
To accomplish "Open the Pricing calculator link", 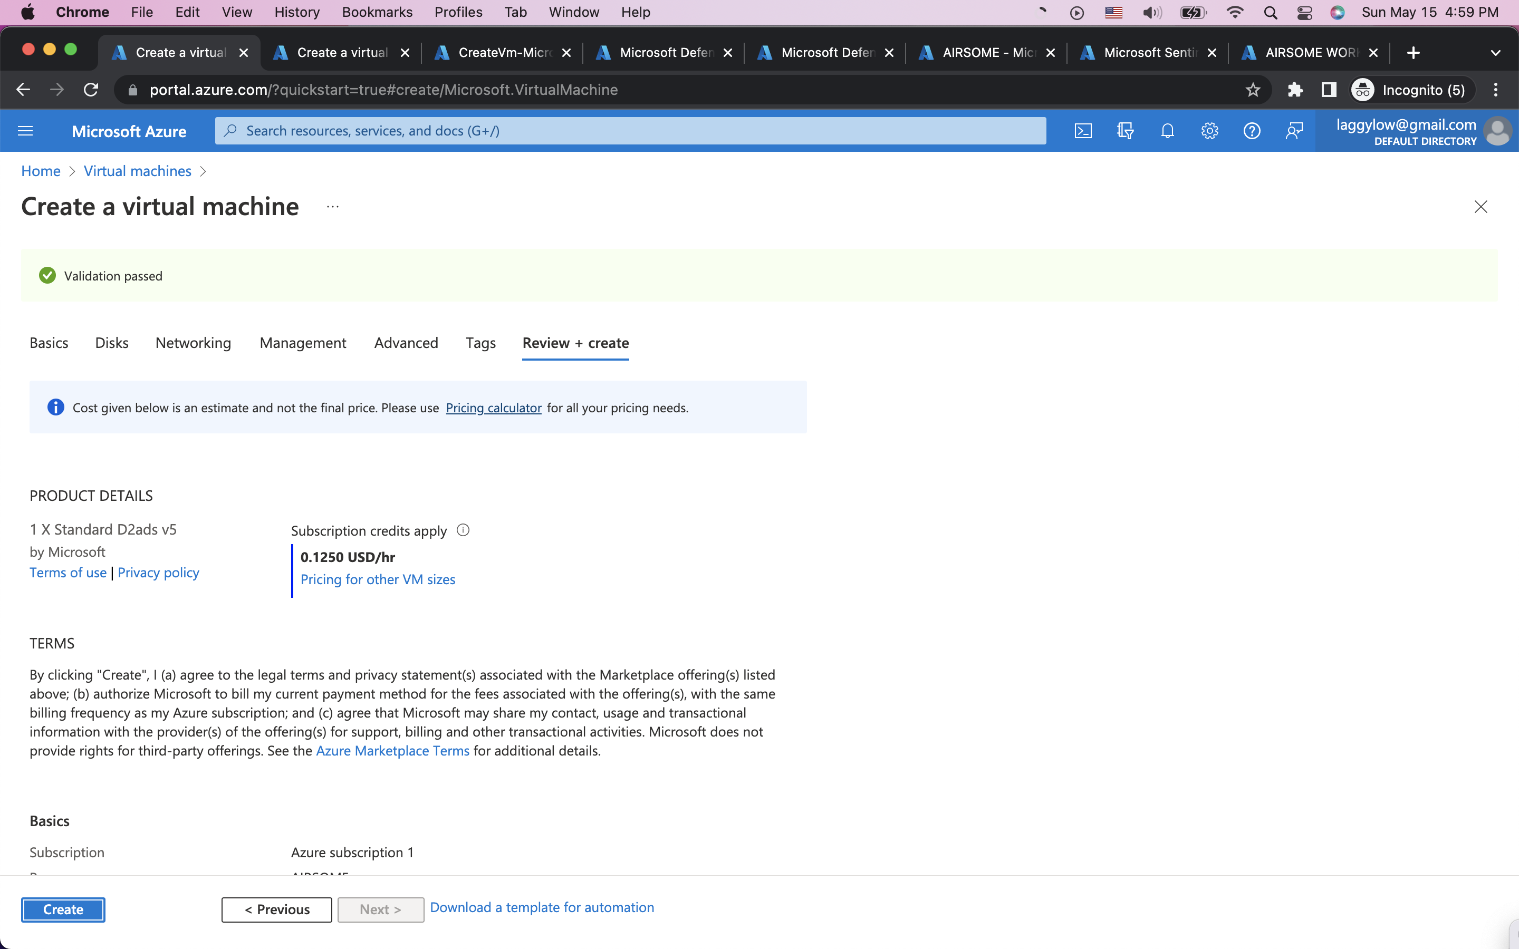I will (493, 408).
